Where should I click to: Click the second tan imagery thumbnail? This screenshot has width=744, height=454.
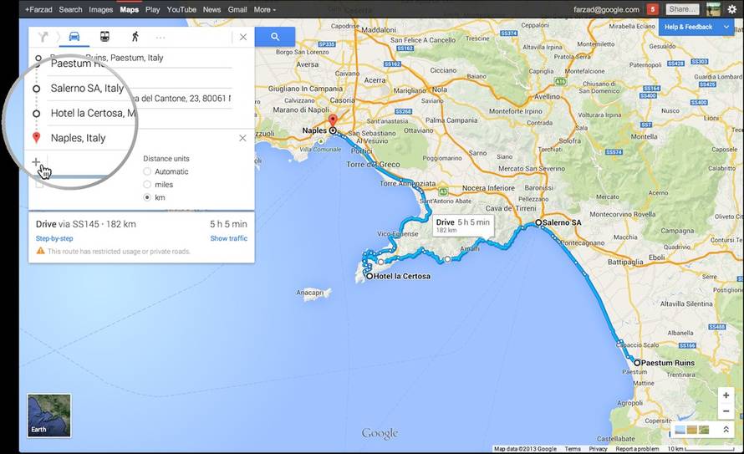(x=692, y=429)
